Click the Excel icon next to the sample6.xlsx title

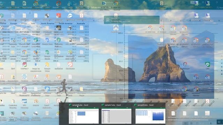point(70,105)
